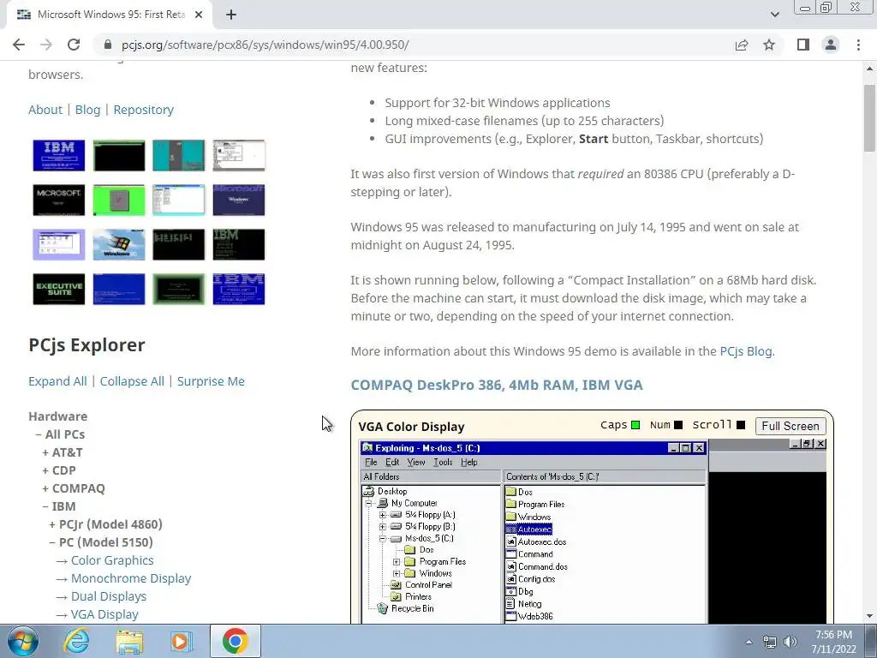Open the blue IBM screen thumbnail in the top row
Viewport: 877px width, 658px height.
[x=59, y=155]
